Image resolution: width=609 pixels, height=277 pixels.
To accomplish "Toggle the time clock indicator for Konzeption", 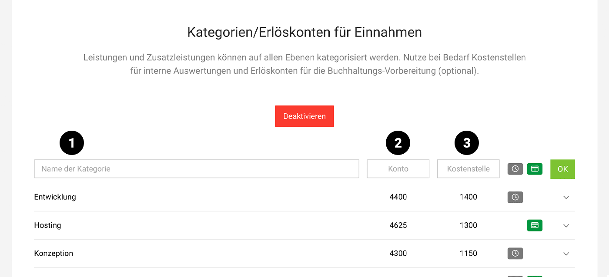I will point(515,253).
